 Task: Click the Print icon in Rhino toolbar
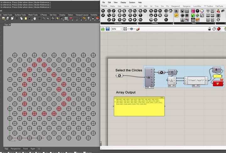click(x=8, y=18)
